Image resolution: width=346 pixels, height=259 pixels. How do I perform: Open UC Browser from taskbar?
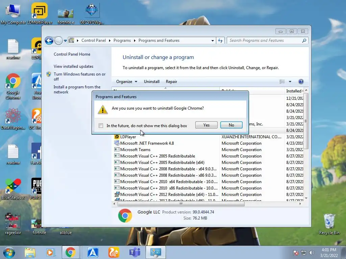tap(114, 252)
